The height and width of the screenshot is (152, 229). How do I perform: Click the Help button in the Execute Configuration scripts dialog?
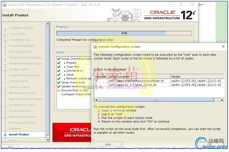[108, 144]
